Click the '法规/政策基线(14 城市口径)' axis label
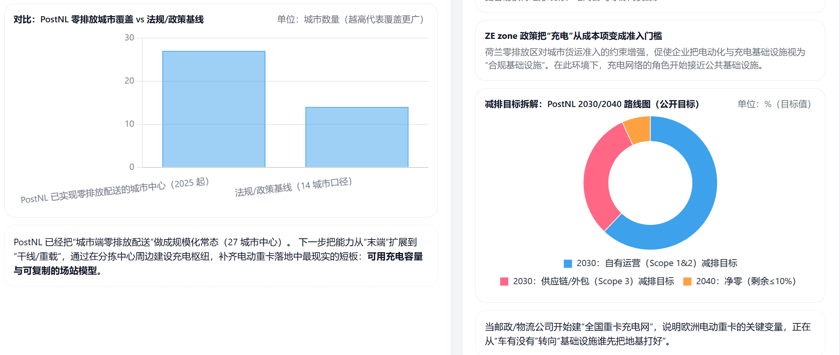This screenshot has width=840, height=355. (293, 187)
